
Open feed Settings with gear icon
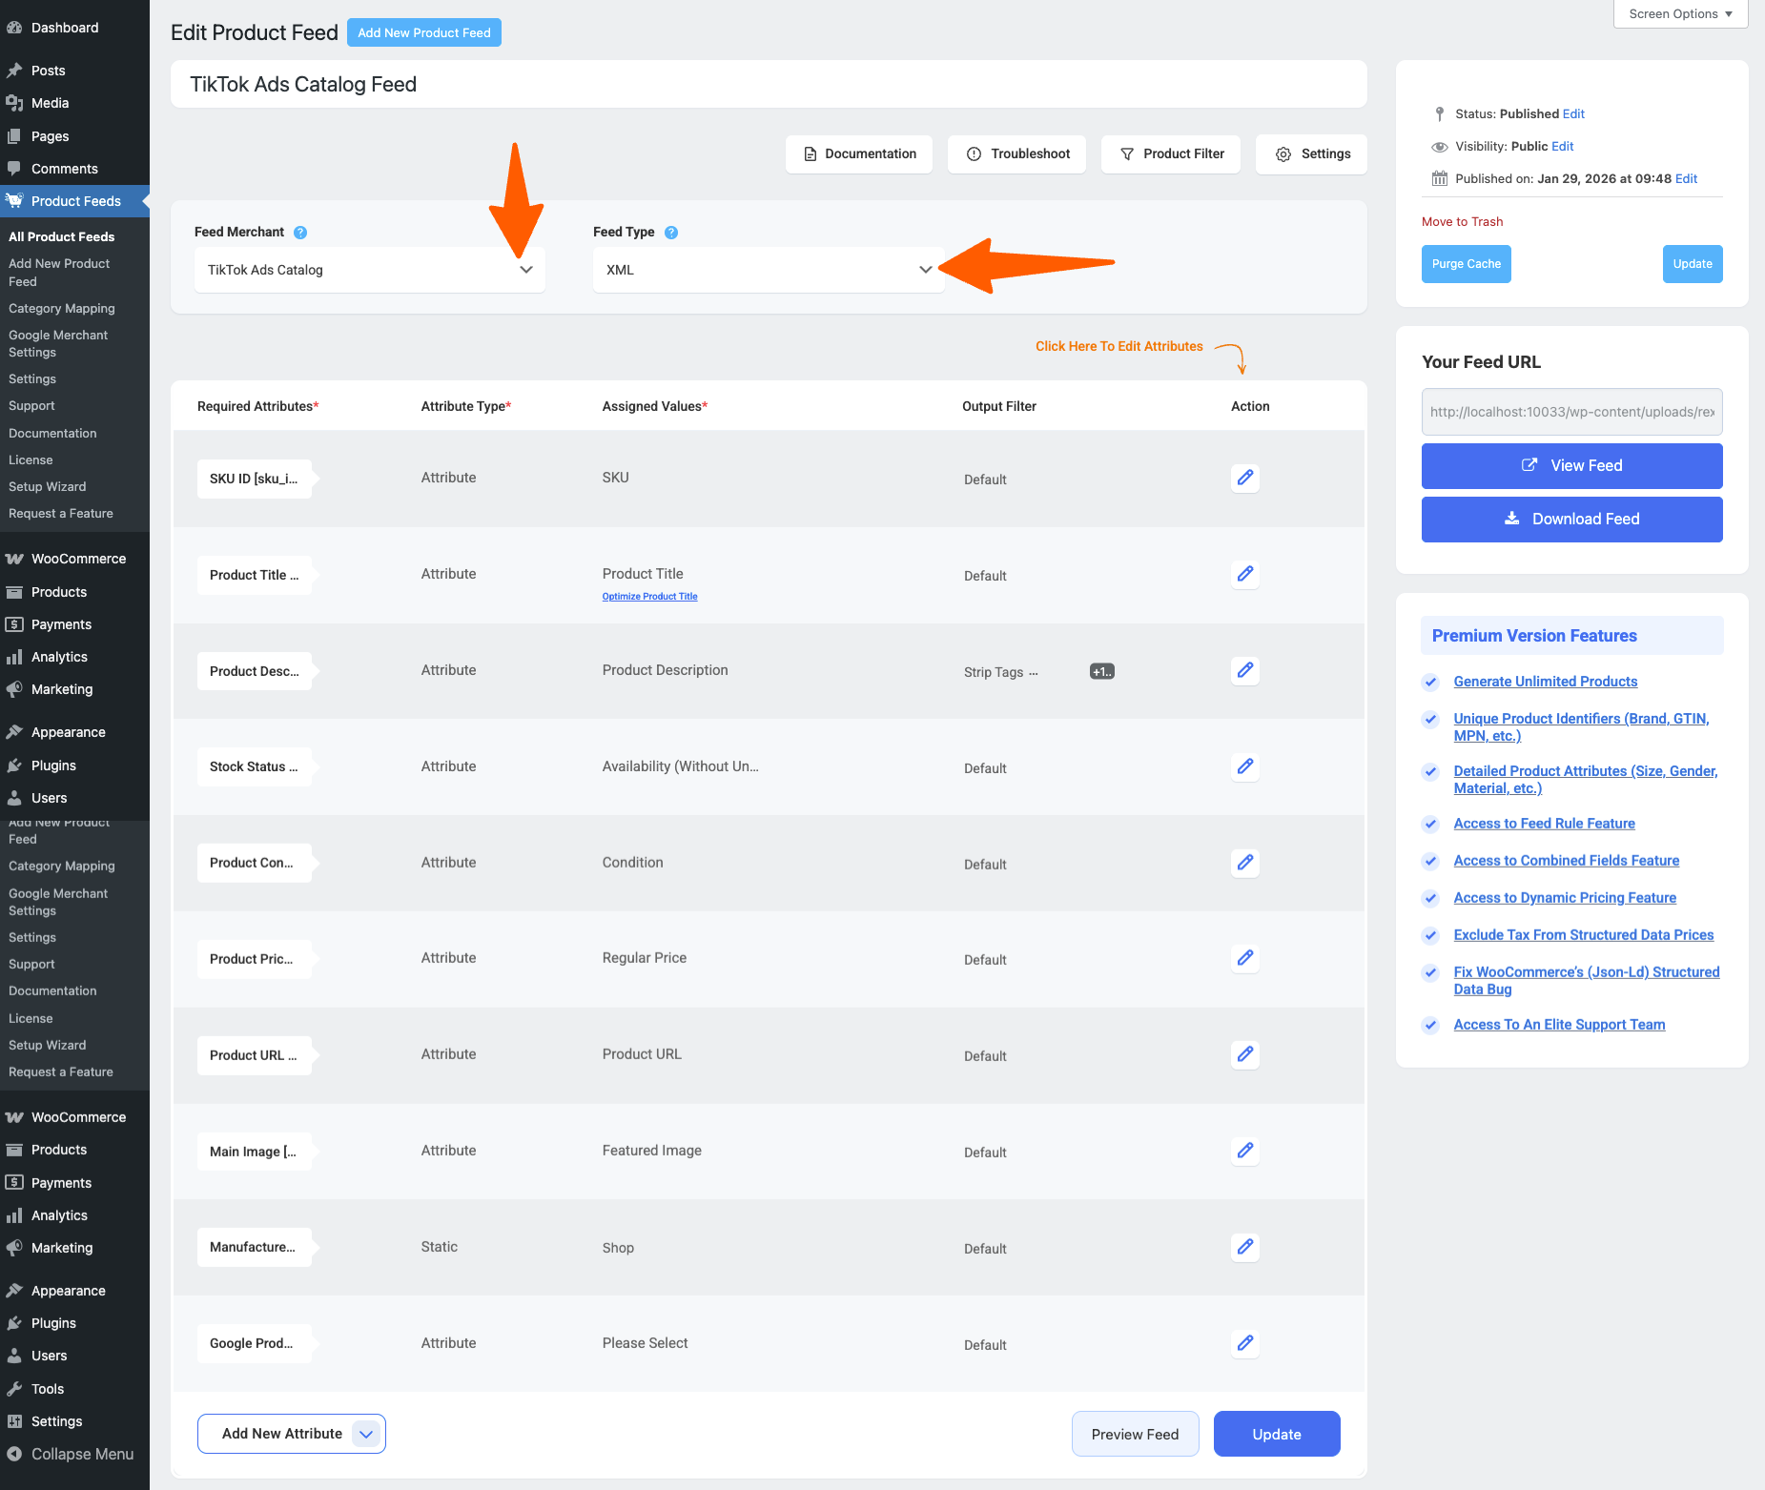1311,154
